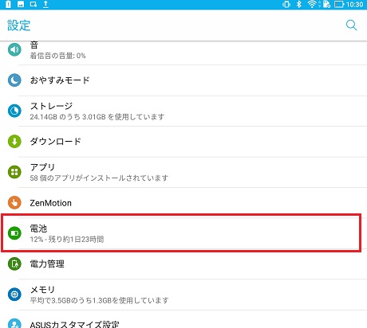367x328 pixels.
Task: Open メモリ memory usage entry
Action: 183,295
